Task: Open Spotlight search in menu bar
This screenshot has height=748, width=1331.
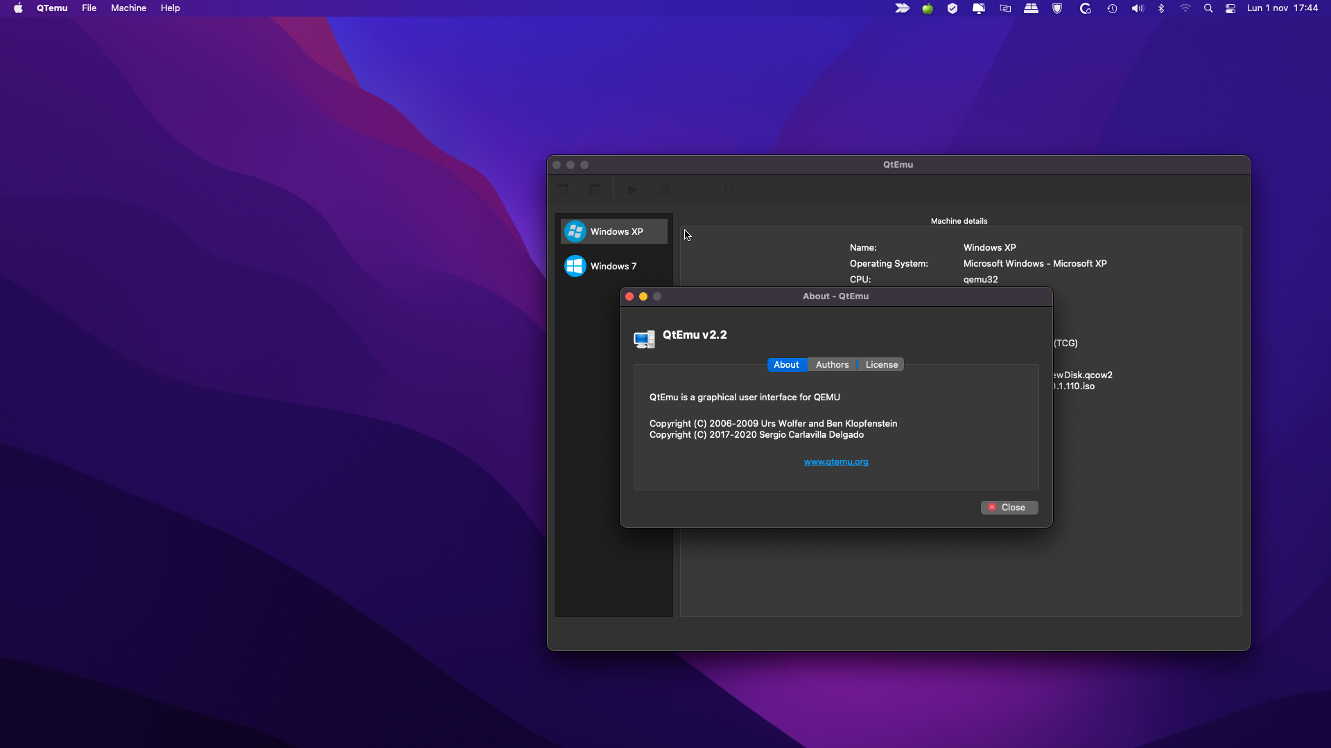Action: point(1208,8)
